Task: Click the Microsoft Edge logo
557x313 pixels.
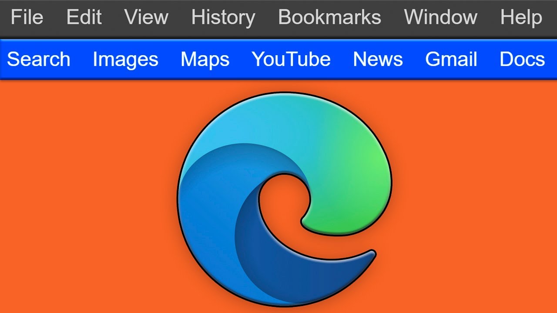Action: pos(285,199)
